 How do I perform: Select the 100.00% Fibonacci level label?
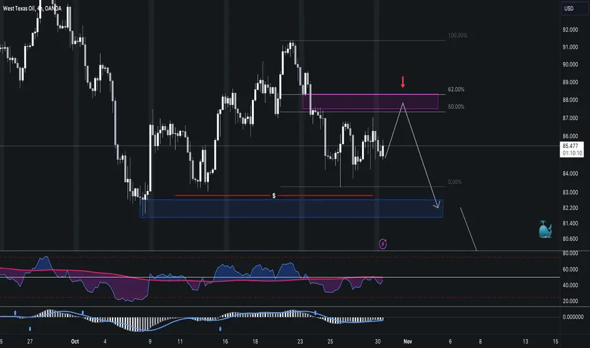point(458,35)
